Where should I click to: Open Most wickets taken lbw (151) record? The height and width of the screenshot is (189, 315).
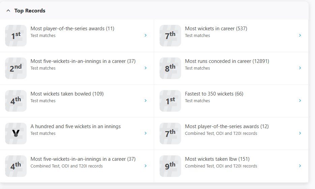(217, 159)
